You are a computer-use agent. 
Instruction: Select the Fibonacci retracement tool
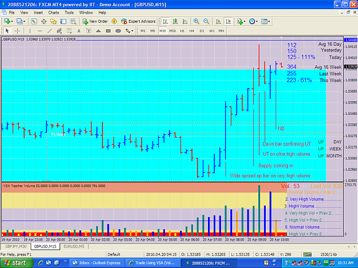pos(69,31)
